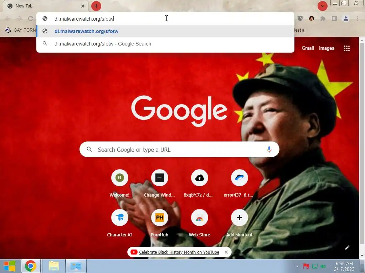The image size is (365, 273).
Task: Close the New Tab tab
Action: pos(83,6)
